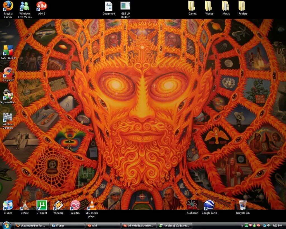Launch Windows Live Messenger from the desktop
This screenshot has width=286, height=229.
[25, 9]
